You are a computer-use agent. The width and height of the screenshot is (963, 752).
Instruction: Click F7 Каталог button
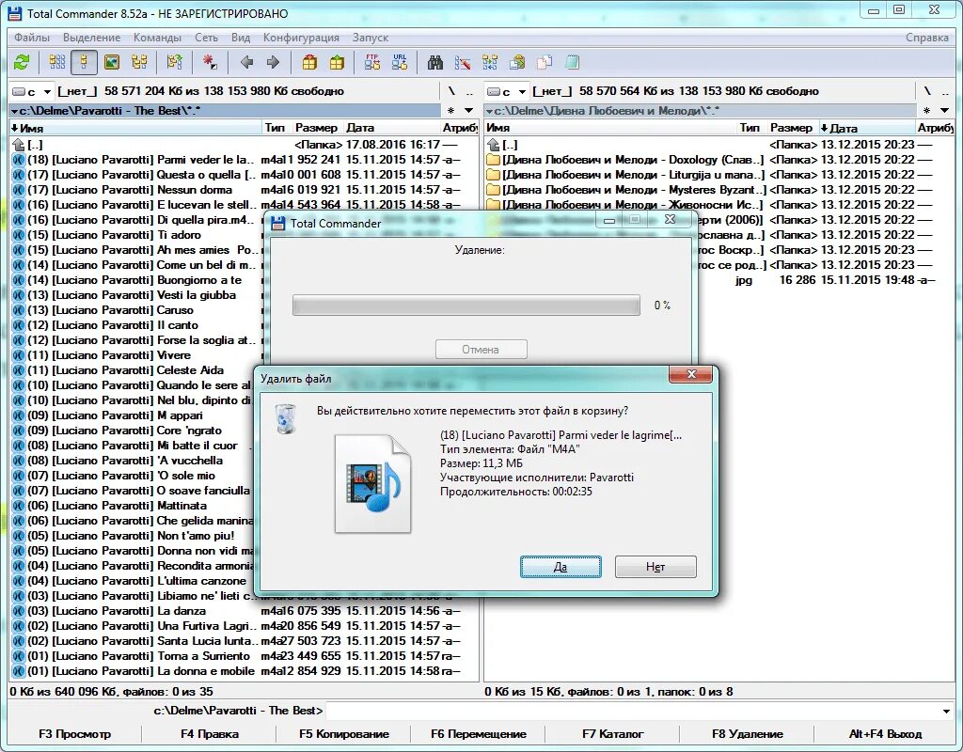(612, 733)
